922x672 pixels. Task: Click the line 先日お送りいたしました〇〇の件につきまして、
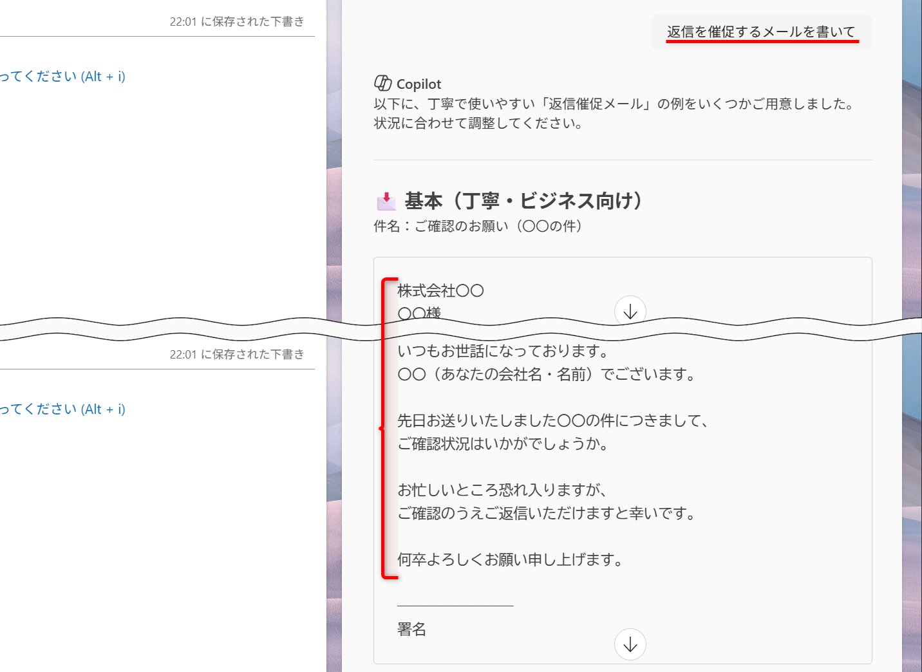tap(554, 421)
